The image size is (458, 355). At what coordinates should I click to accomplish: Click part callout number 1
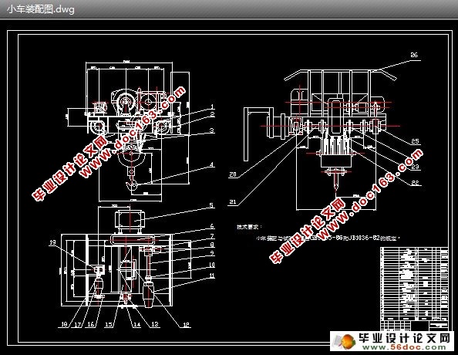212,106
